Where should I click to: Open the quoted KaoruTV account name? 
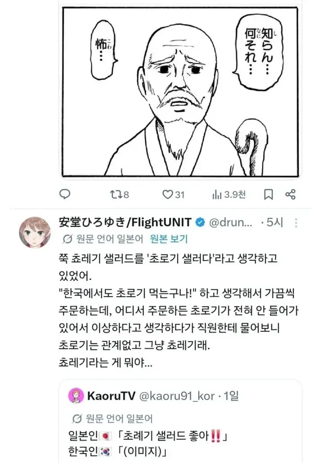[111, 396]
